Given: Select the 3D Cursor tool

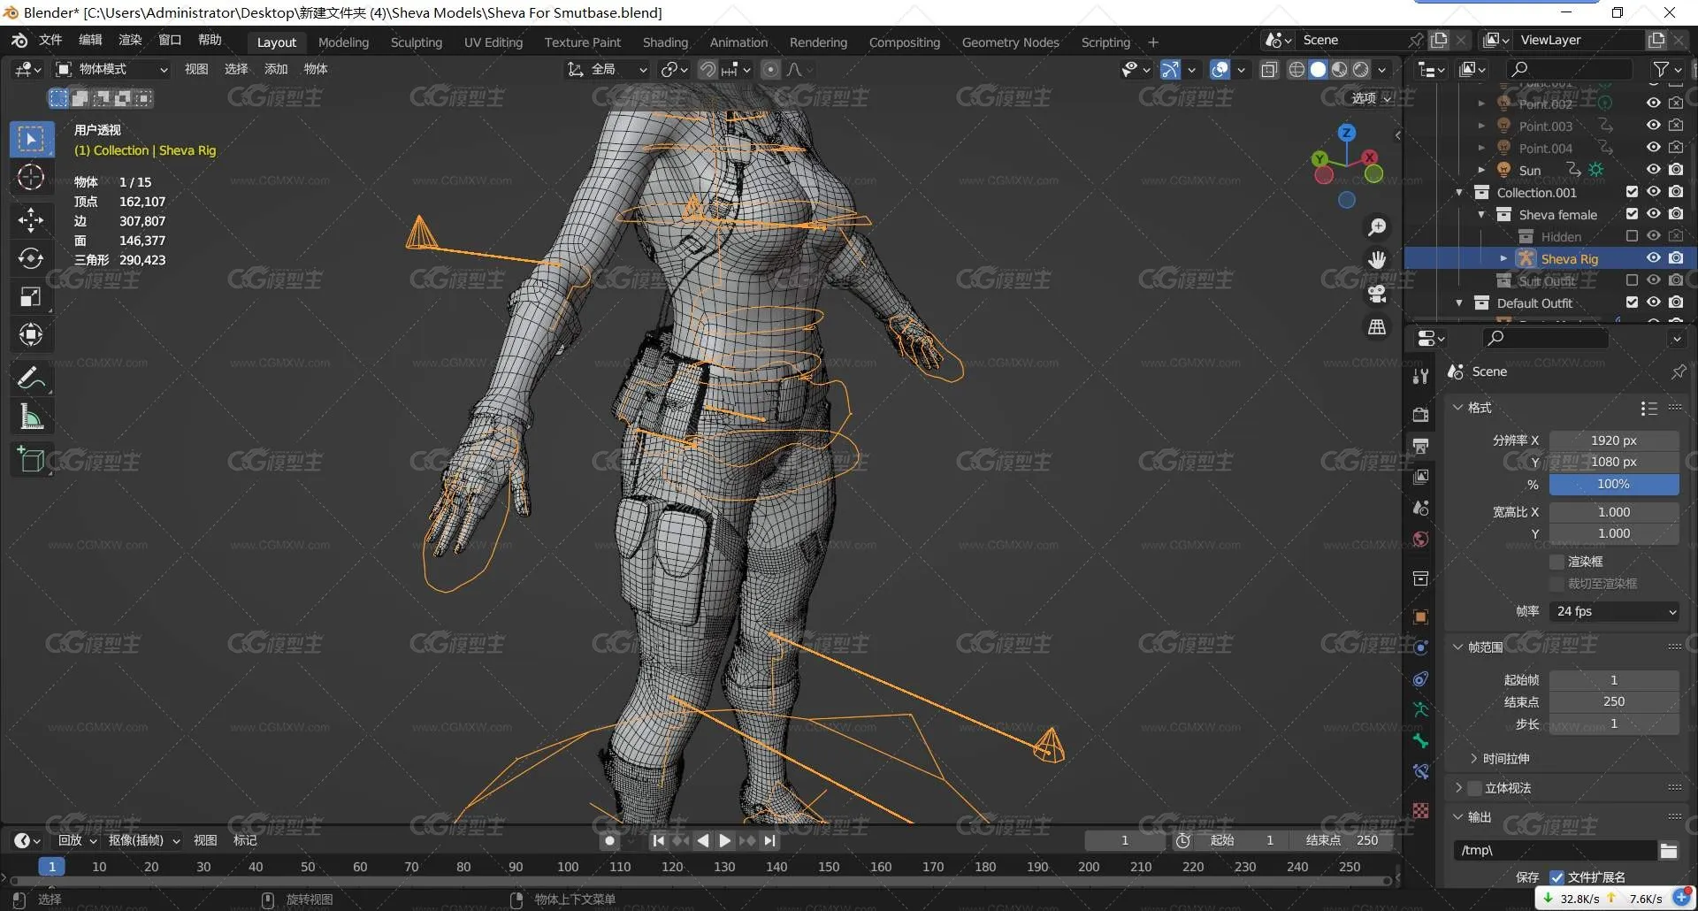Looking at the screenshot, I should click(31, 178).
